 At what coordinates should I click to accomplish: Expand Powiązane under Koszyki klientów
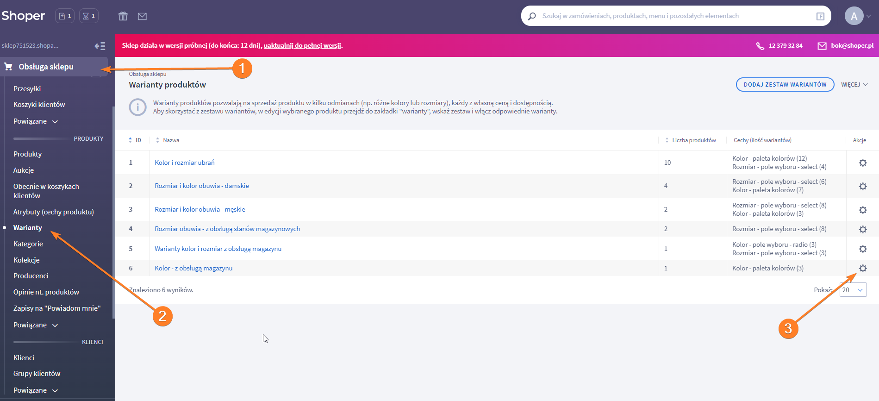pyautogui.click(x=36, y=121)
